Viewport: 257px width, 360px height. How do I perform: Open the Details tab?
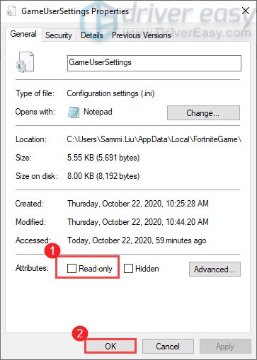[x=92, y=35]
